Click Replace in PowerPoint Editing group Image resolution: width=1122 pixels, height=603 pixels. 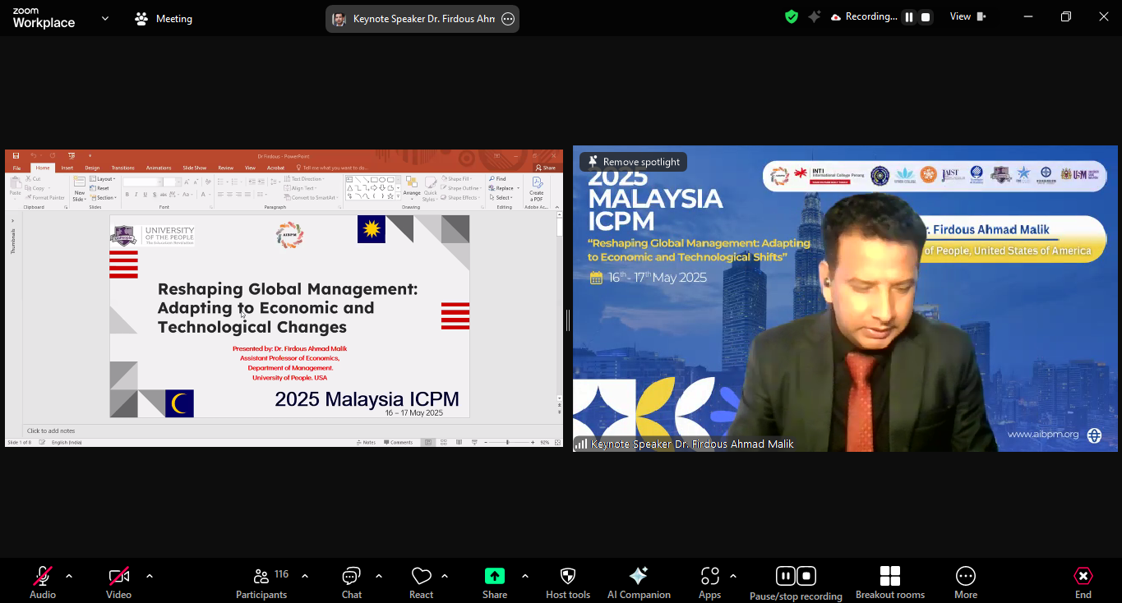point(503,188)
